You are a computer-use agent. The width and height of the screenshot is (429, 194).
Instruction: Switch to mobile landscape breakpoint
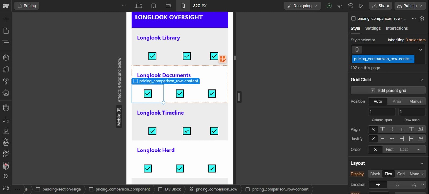click(168, 6)
